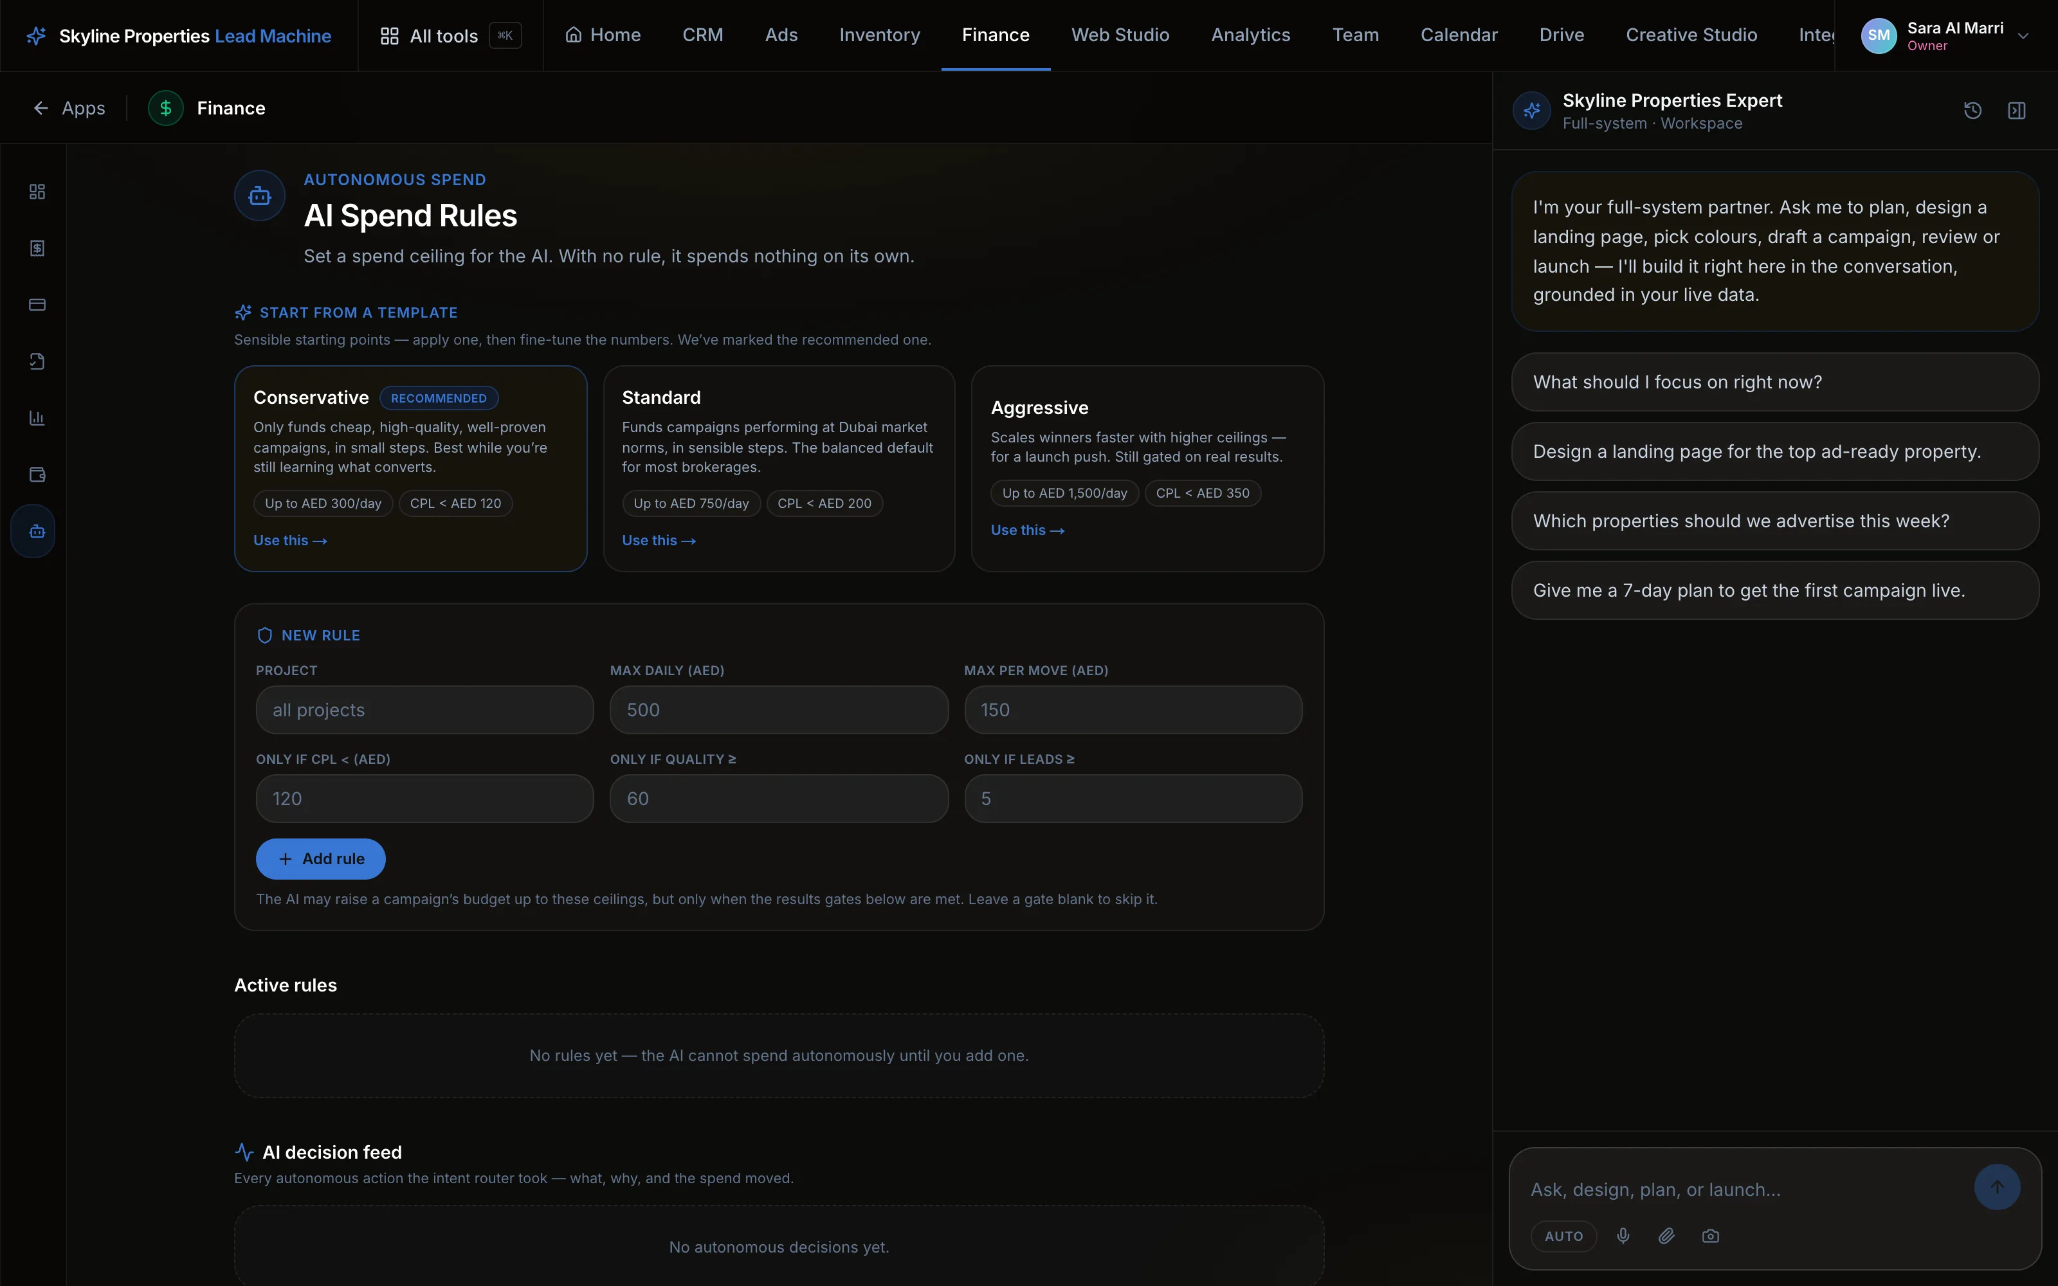This screenshot has width=2058, height=1286.
Task: Select the Finance tab
Action: click(995, 35)
